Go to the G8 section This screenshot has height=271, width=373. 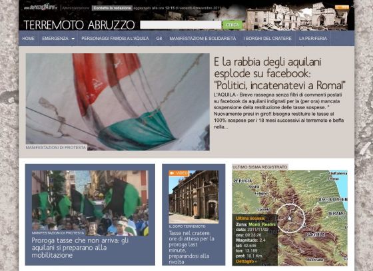pos(159,38)
